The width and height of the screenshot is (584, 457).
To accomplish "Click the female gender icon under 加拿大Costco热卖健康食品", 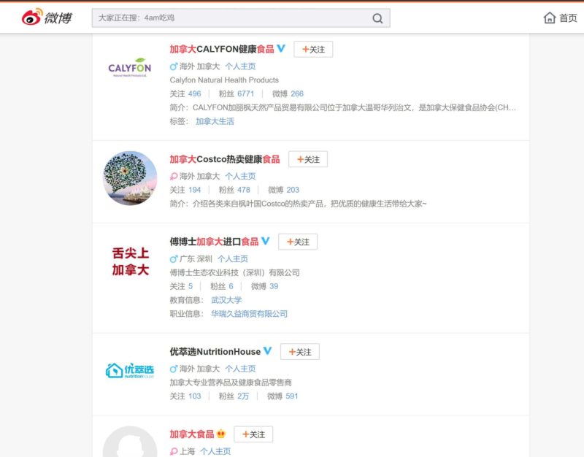I will coord(174,176).
